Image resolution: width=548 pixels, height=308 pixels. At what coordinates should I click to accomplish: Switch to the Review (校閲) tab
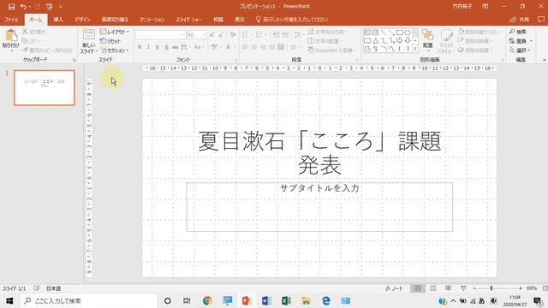(x=218, y=20)
